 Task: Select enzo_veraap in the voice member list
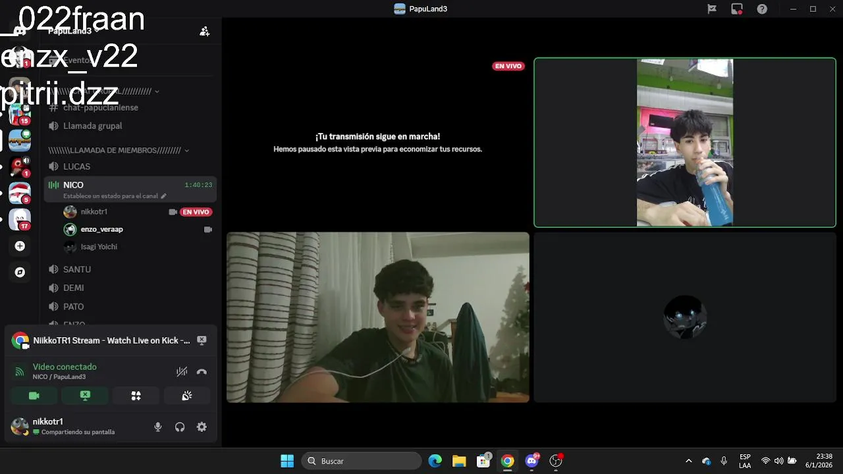pos(101,229)
